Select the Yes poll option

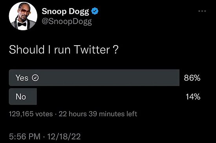(x=94, y=78)
